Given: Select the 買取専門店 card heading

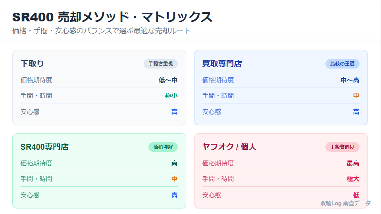Looking at the screenshot, I should 222,63.
